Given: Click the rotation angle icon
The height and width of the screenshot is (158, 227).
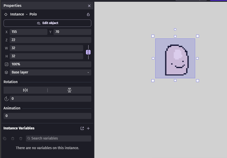Looking at the screenshot, I should [7, 99].
